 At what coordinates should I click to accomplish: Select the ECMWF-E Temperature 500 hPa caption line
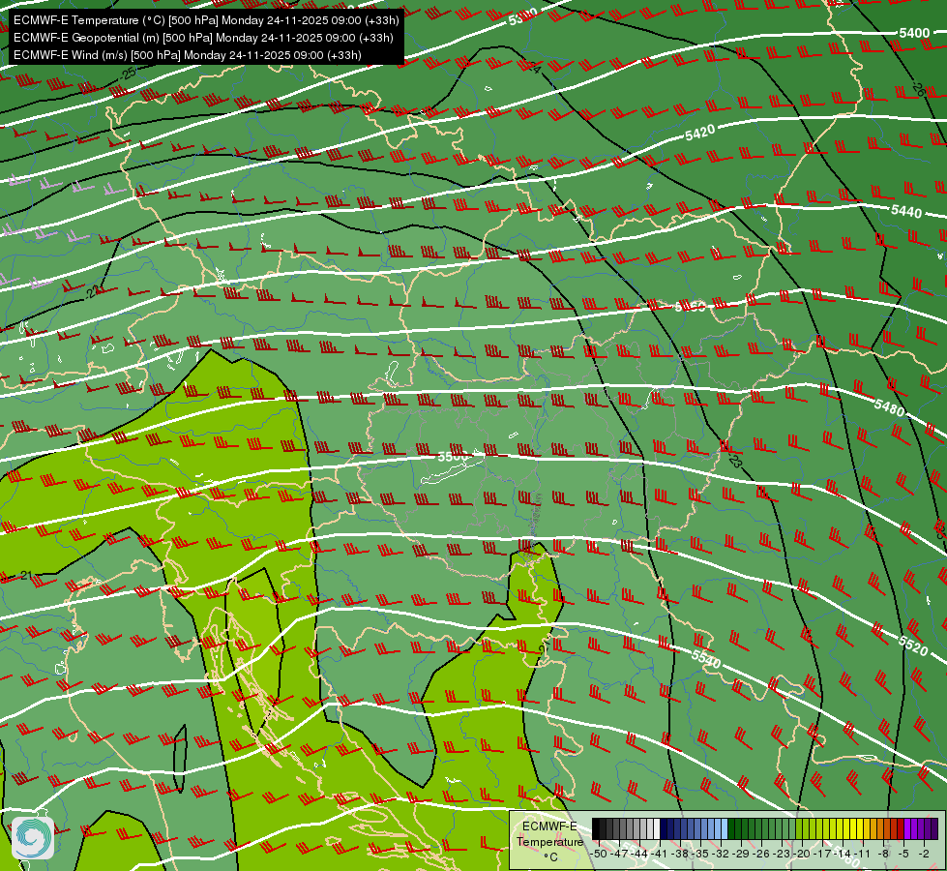pyautogui.click(x=206, y=20)
